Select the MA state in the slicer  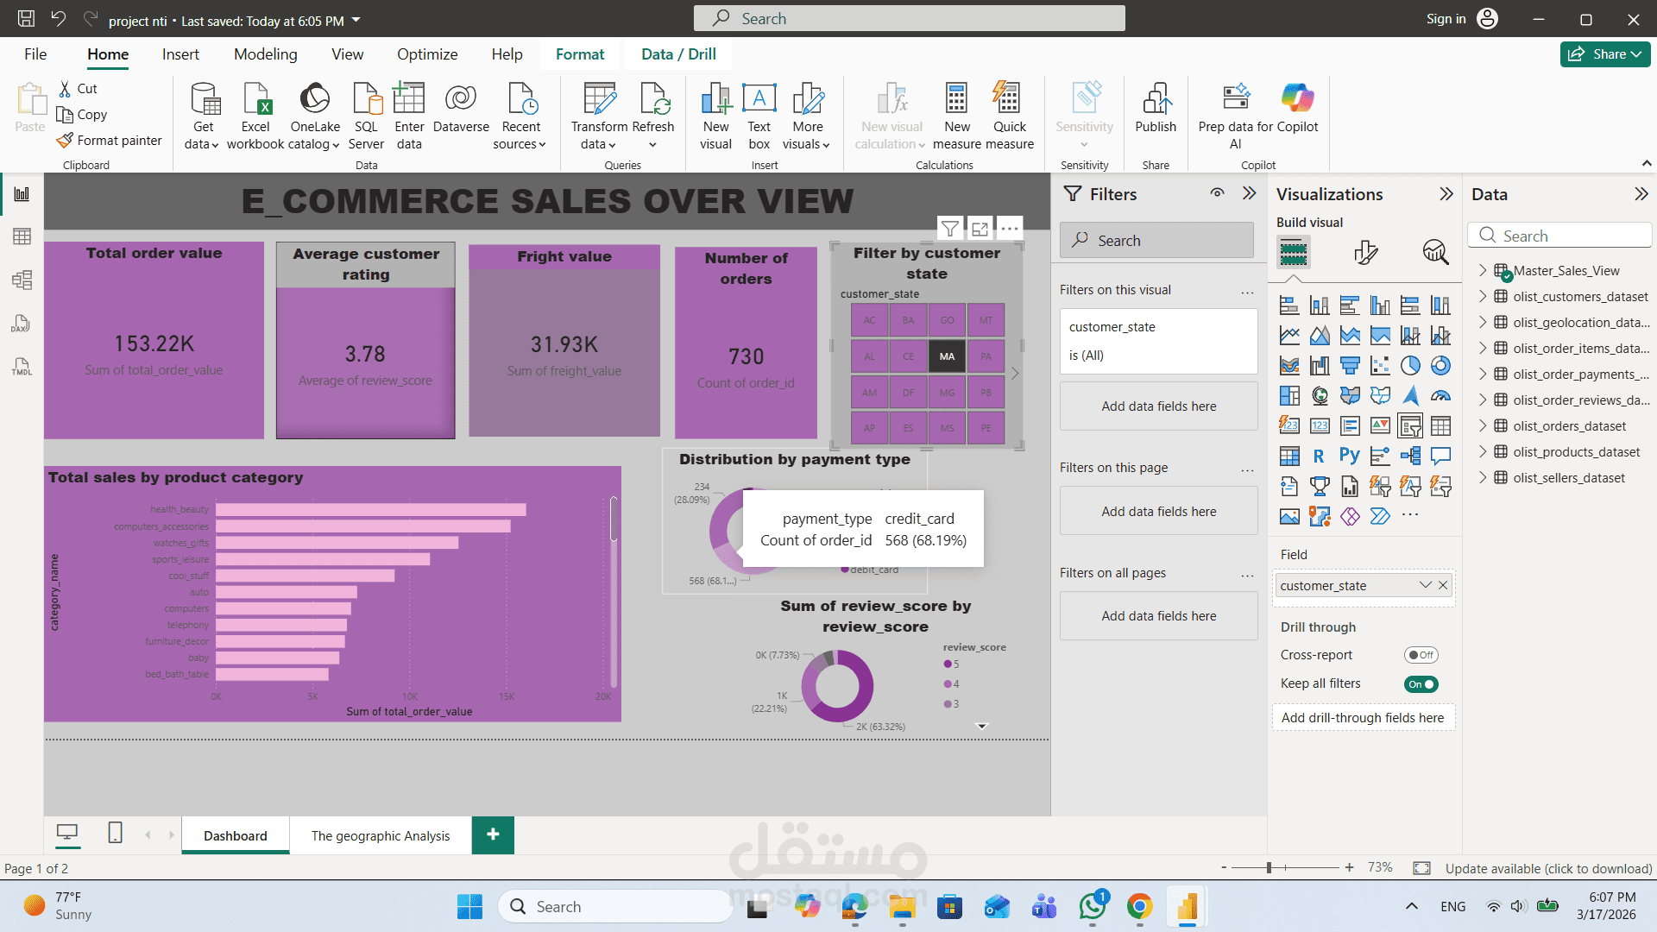tap(947, 356)
